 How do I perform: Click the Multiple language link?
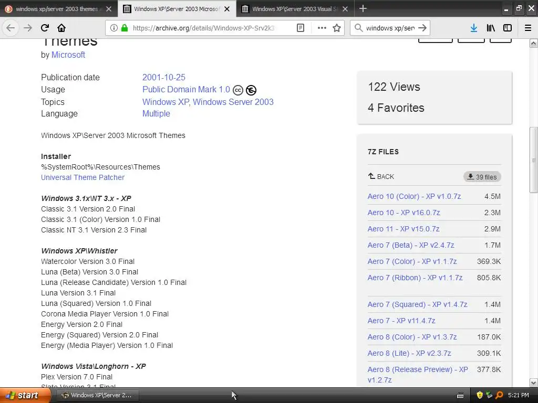pyautogui.click(x=156, y=114)
